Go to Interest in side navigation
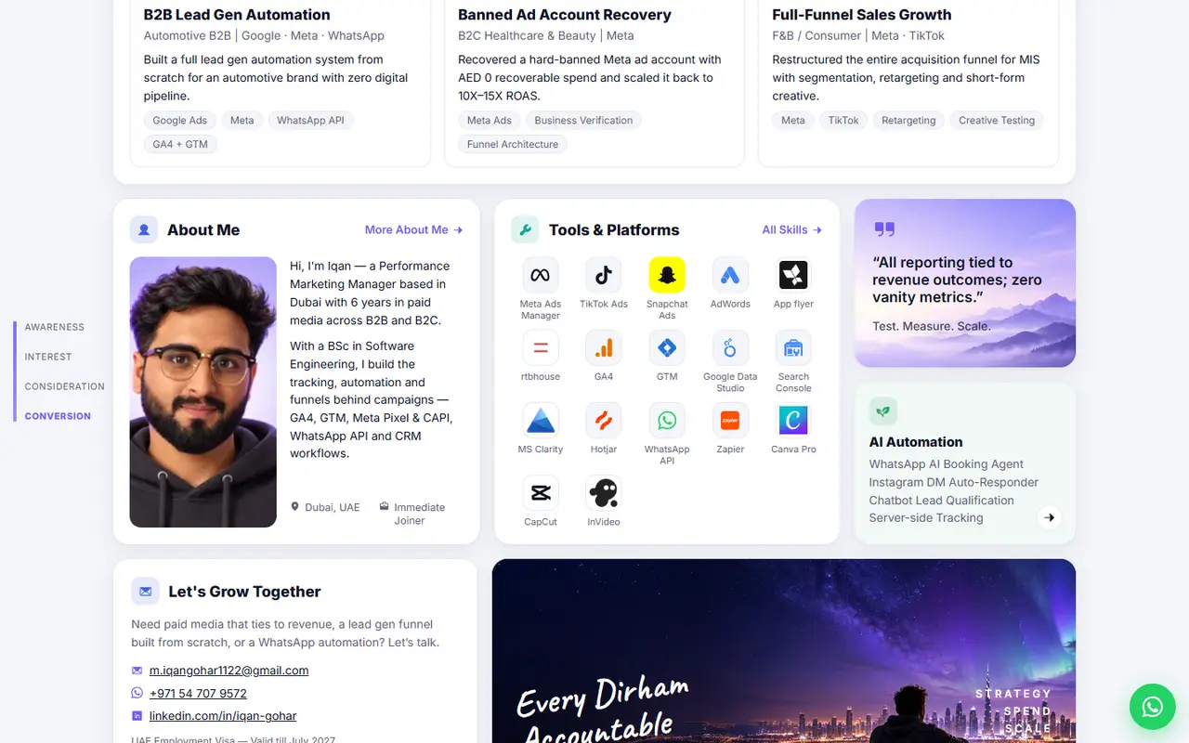Image resolution: width=1189 pixels, height=743 pixels. pyautogui.click(x=48, y=357)
